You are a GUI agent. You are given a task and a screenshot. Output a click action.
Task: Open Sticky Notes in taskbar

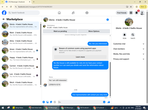pos(18,108)
